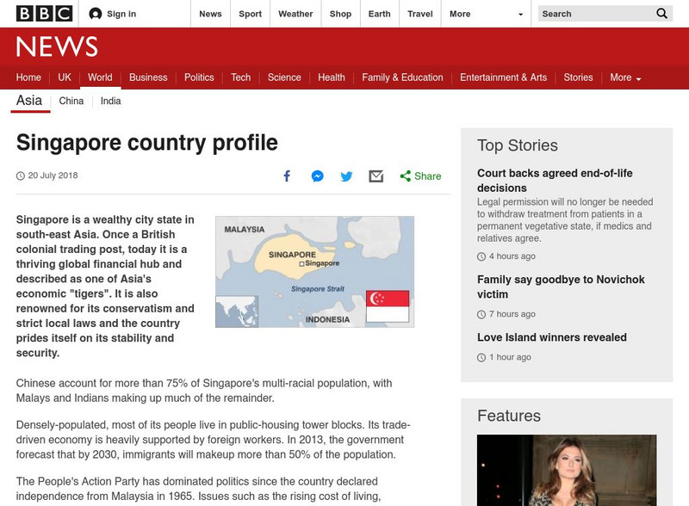Open the China sub-section
This screenshot has height=506, width=689.
click(x=71, y=101)
